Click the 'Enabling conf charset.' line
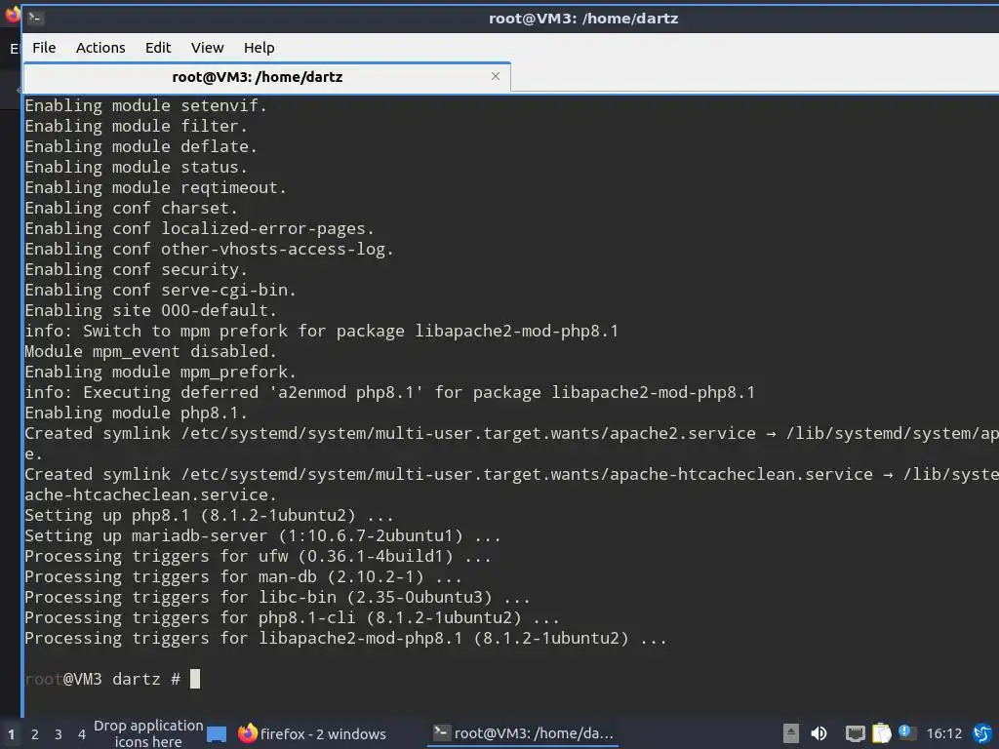The image size is (999, 749). [x=131, y=208]
